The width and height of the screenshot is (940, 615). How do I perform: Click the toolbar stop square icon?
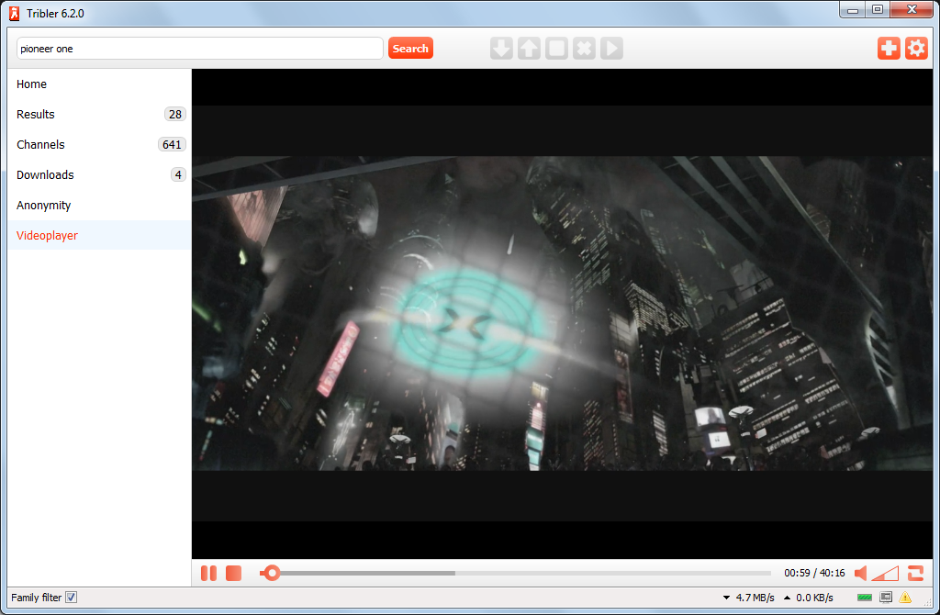556,49
